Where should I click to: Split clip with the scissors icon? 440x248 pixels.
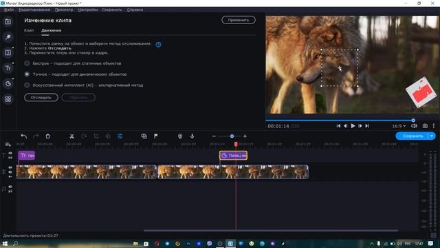[71, 136]
